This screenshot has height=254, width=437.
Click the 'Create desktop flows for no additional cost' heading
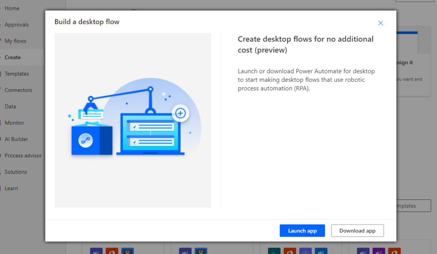306,44
